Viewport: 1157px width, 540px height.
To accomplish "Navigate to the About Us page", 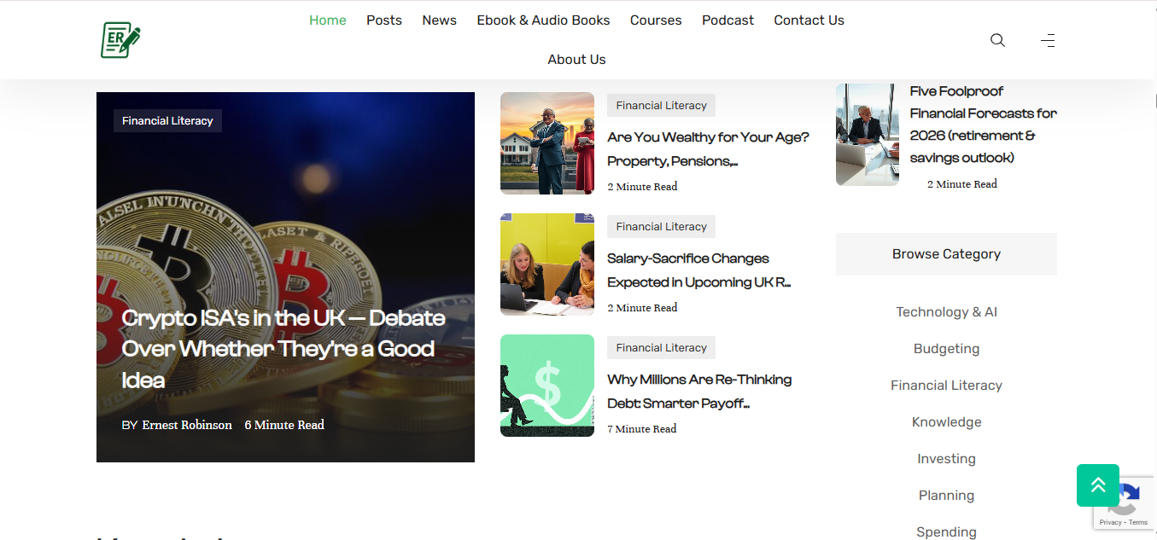I will point(576,60).
